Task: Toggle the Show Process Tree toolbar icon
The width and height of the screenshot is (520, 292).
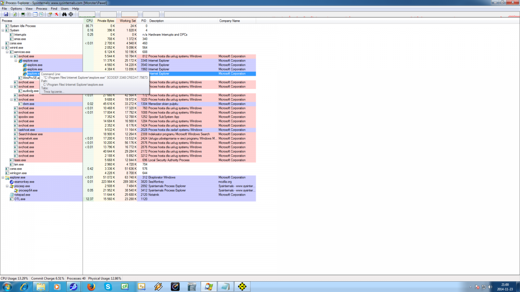Action: pyautogui.click(x=29, y=14)
